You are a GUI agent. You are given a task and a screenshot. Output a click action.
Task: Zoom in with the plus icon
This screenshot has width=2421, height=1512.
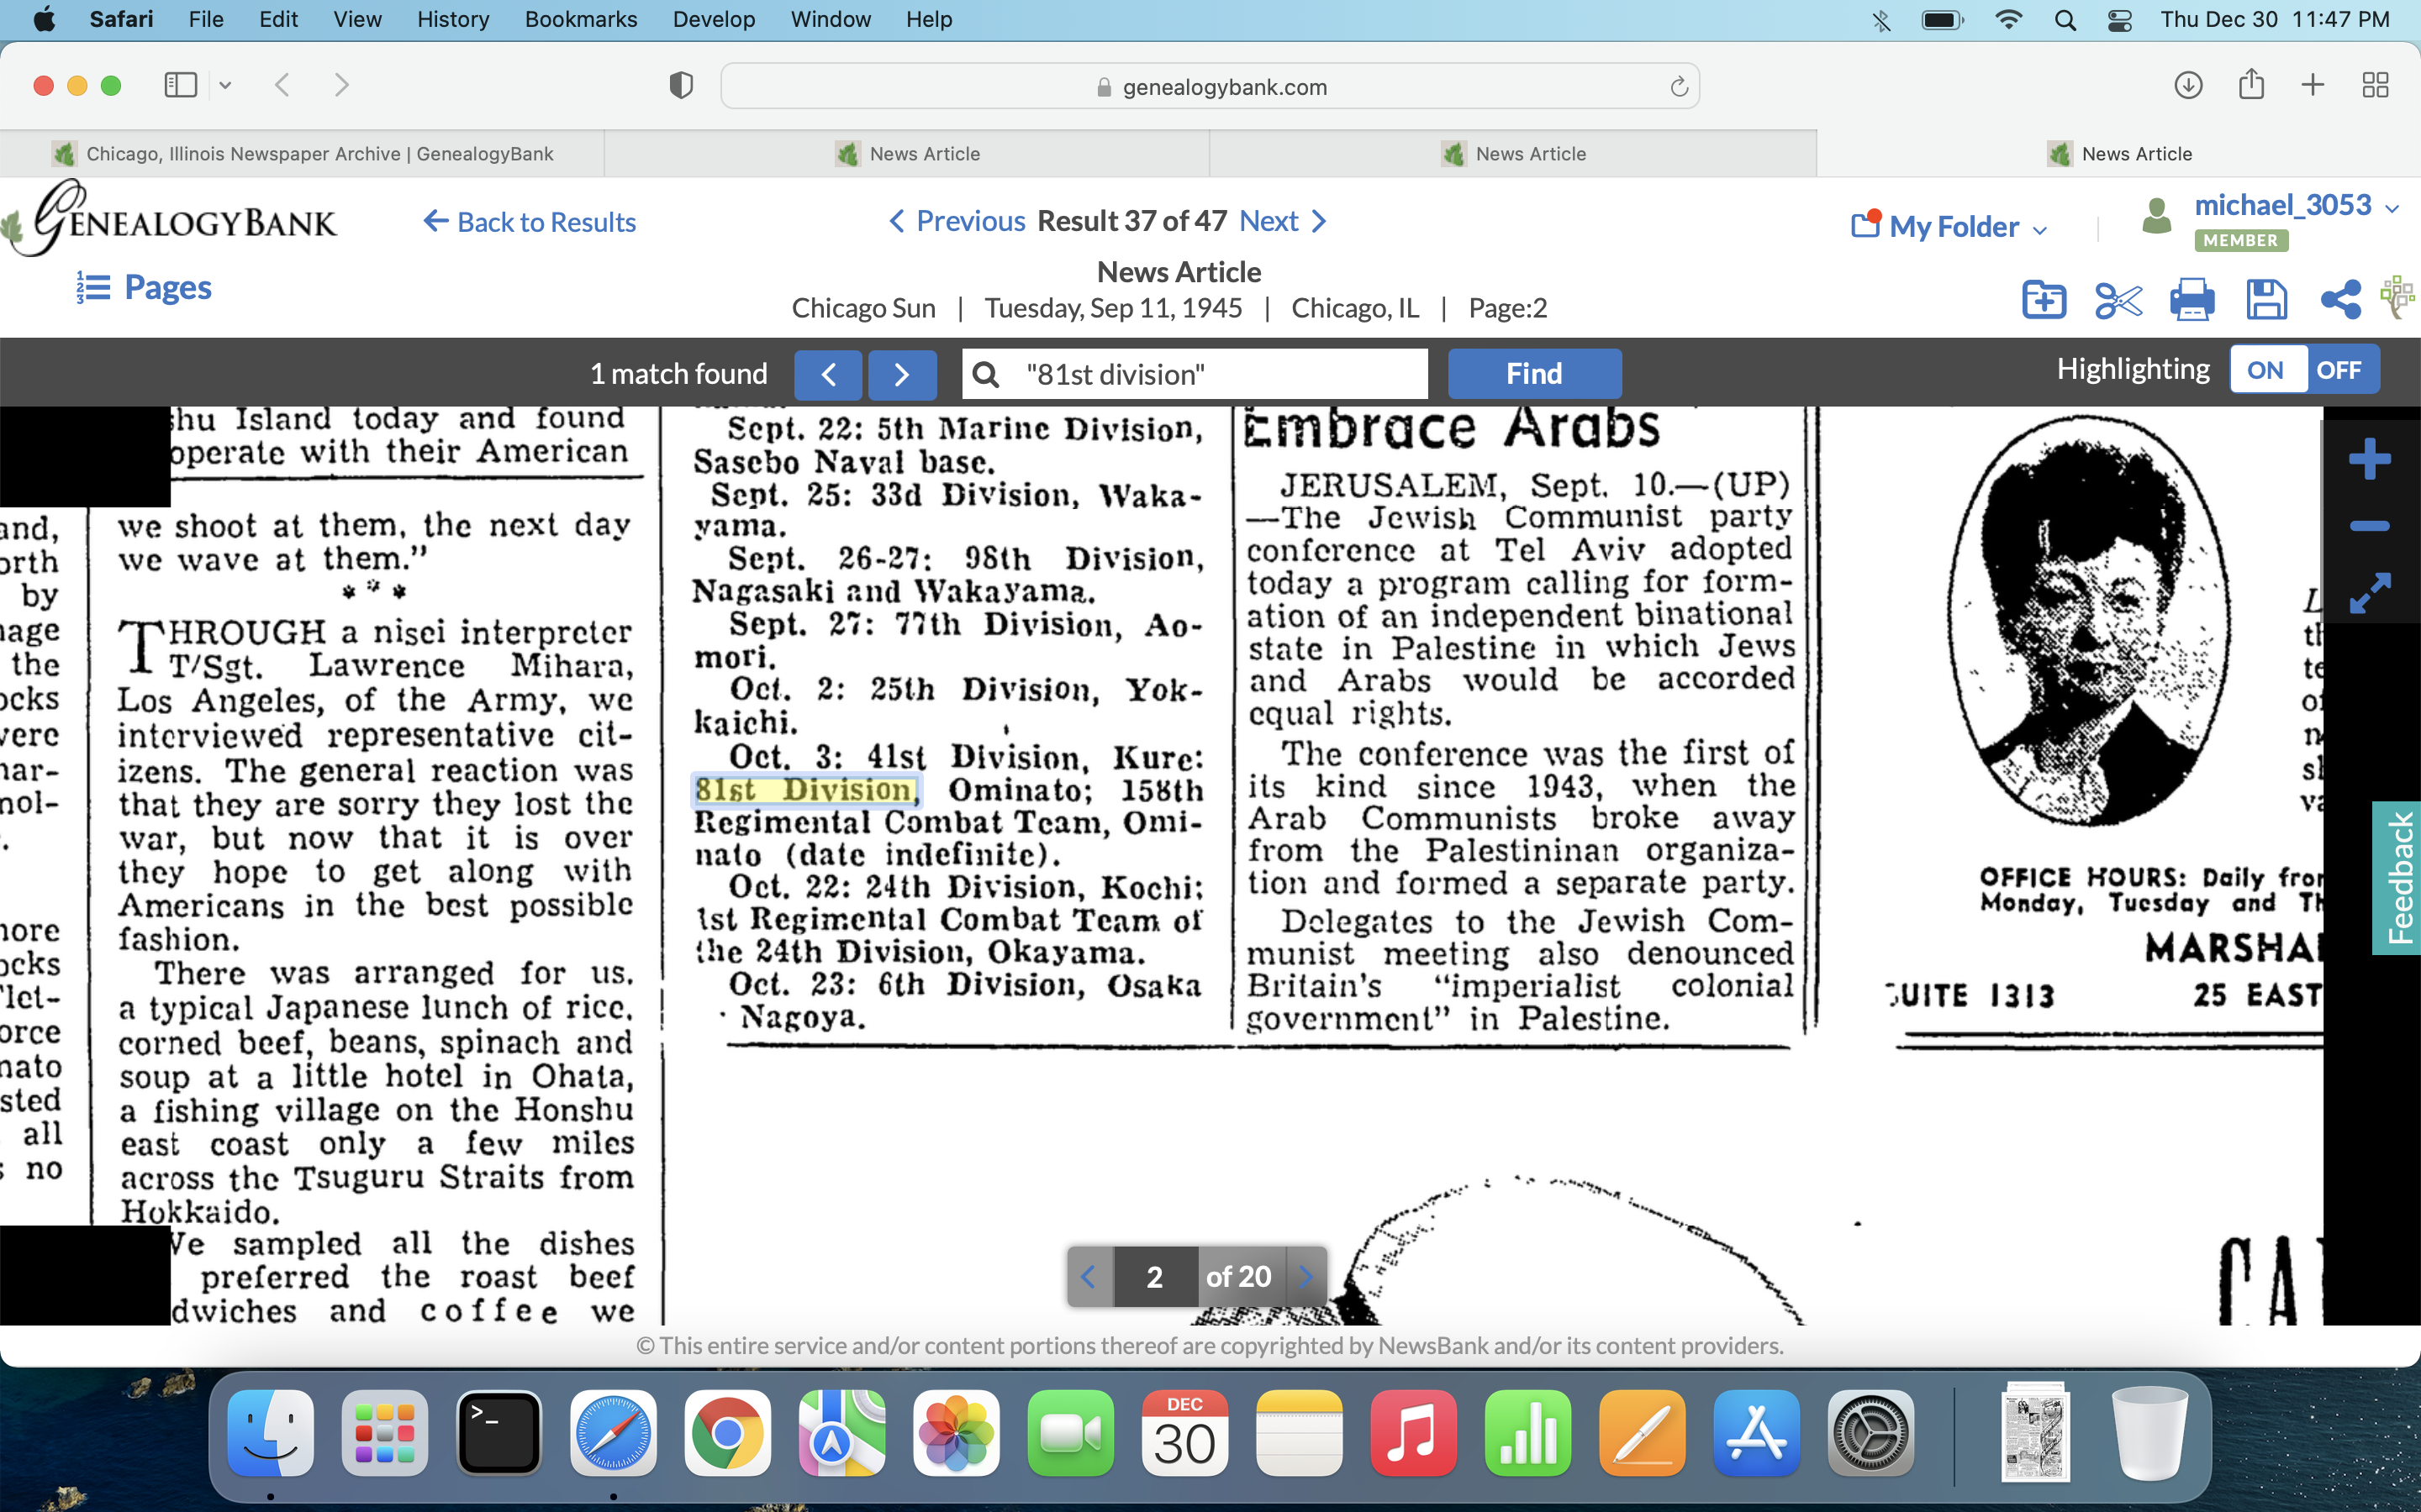[2369, 460]
